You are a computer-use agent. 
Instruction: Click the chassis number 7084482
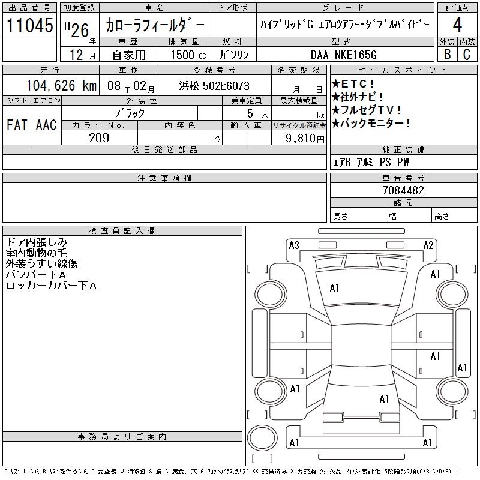403,190
